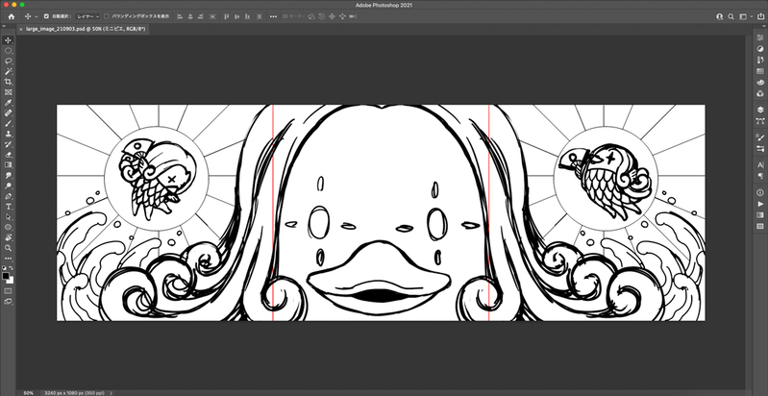Toggle Quick Mask mode icon
This screenshot has height=396, width=768.
[8, 289]
